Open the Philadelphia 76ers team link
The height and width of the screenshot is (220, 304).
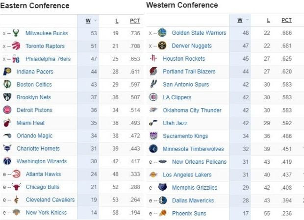(x=48, y=59)
